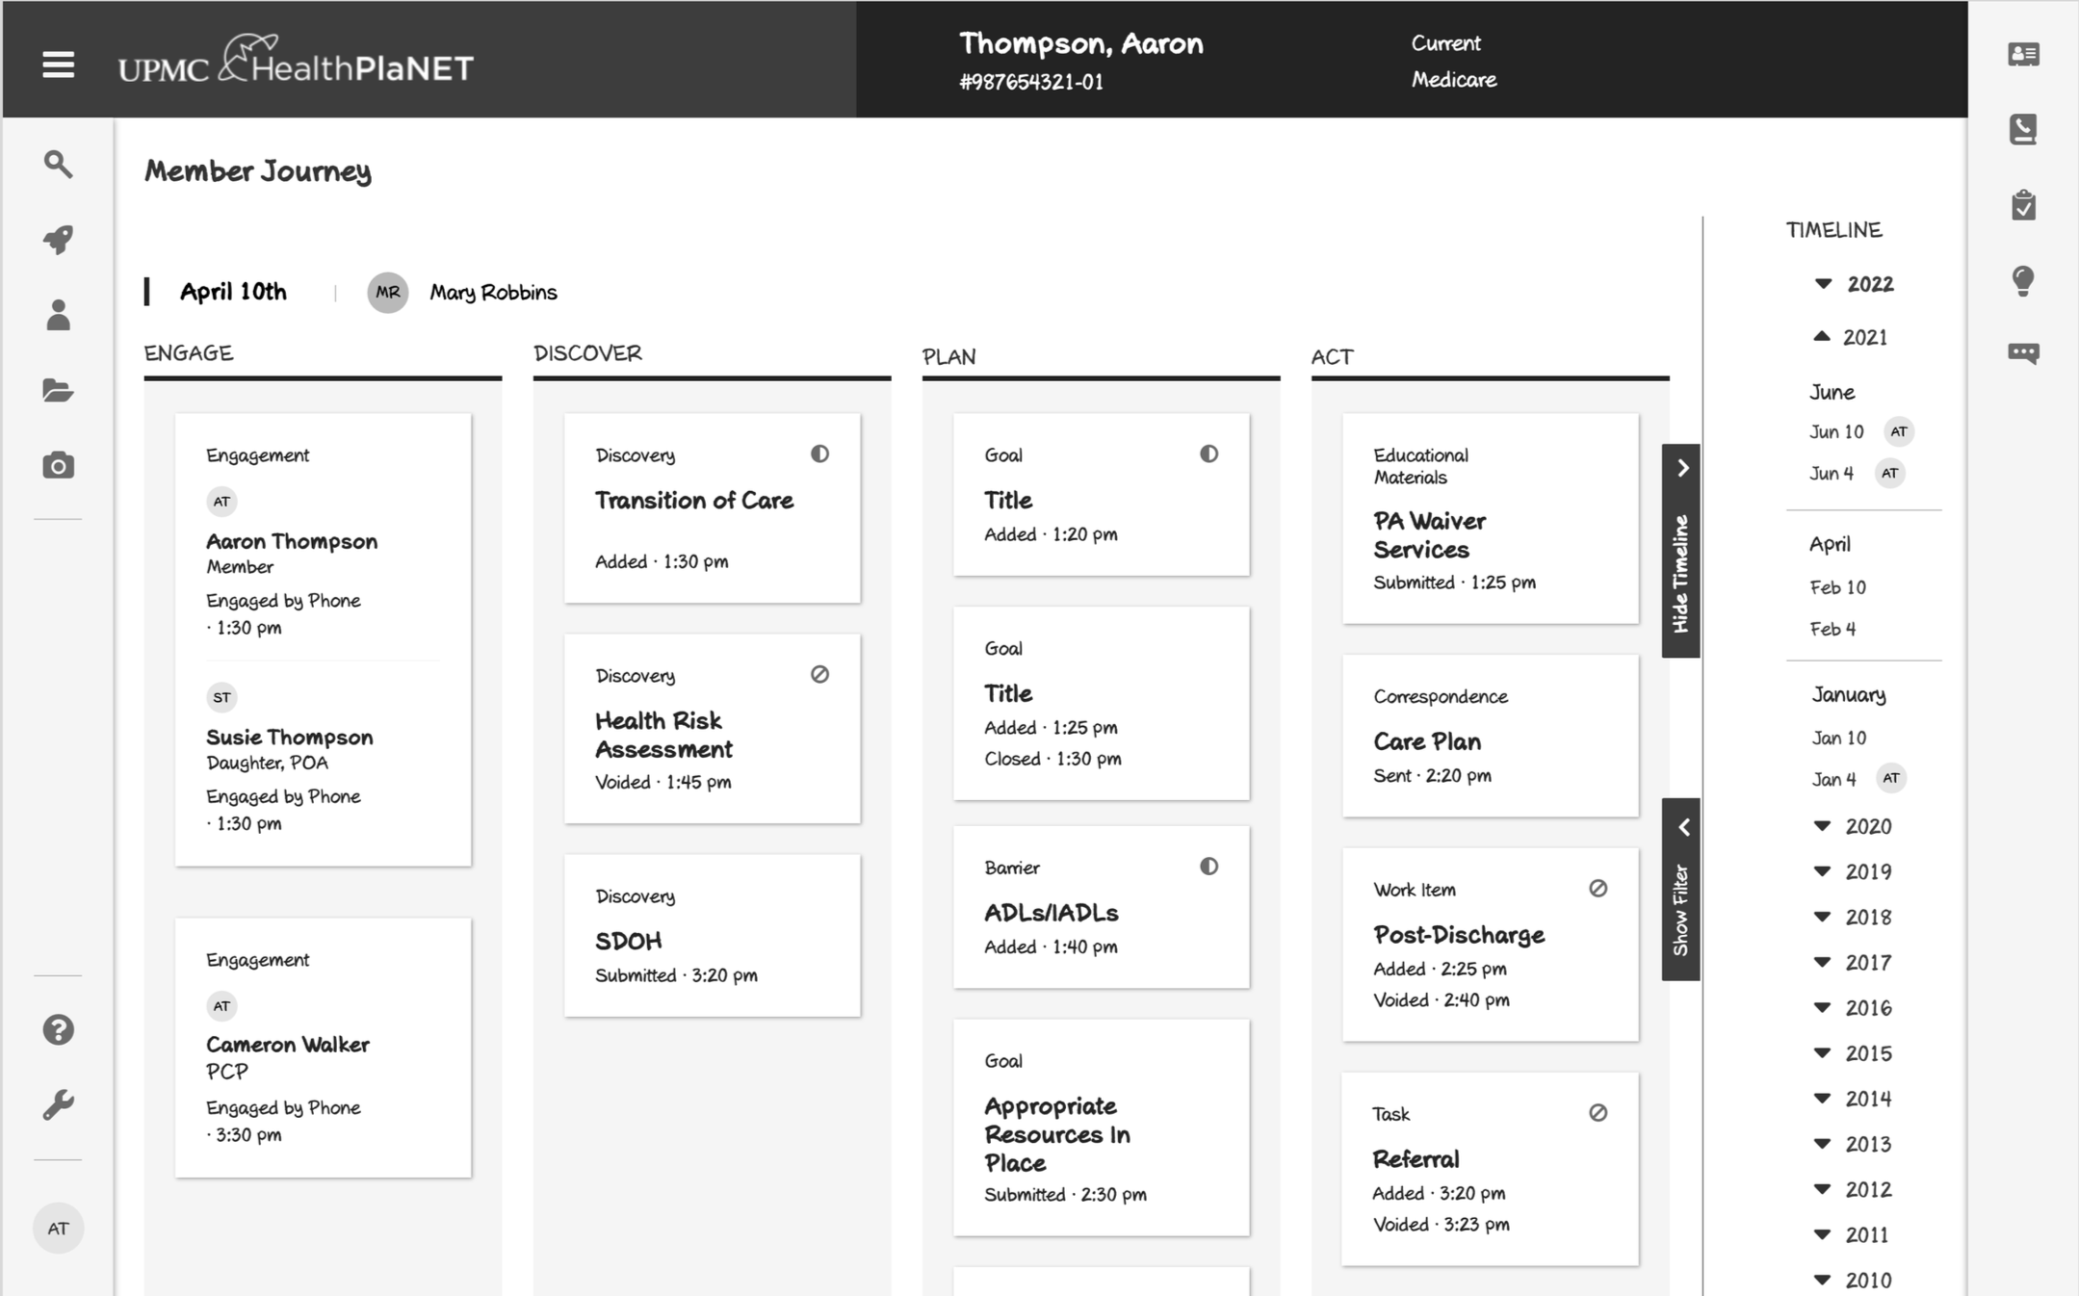The image size is (2079, 1296).
Task: Click status icon on ADLs/IADLs barrier card
Action: (1208, 867)
